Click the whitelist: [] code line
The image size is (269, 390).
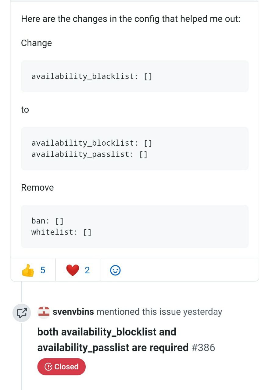click(x=61, y=232)
